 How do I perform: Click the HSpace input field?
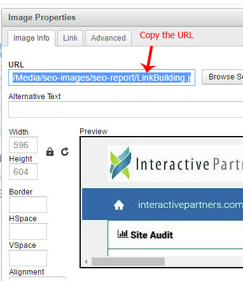click(x=28, y=231)
